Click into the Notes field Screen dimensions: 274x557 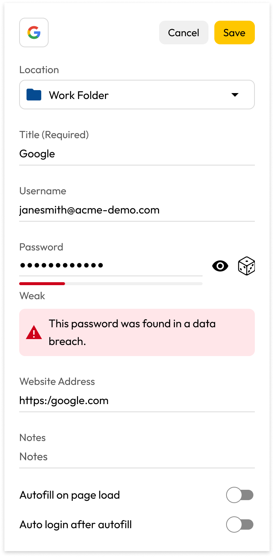137,457
